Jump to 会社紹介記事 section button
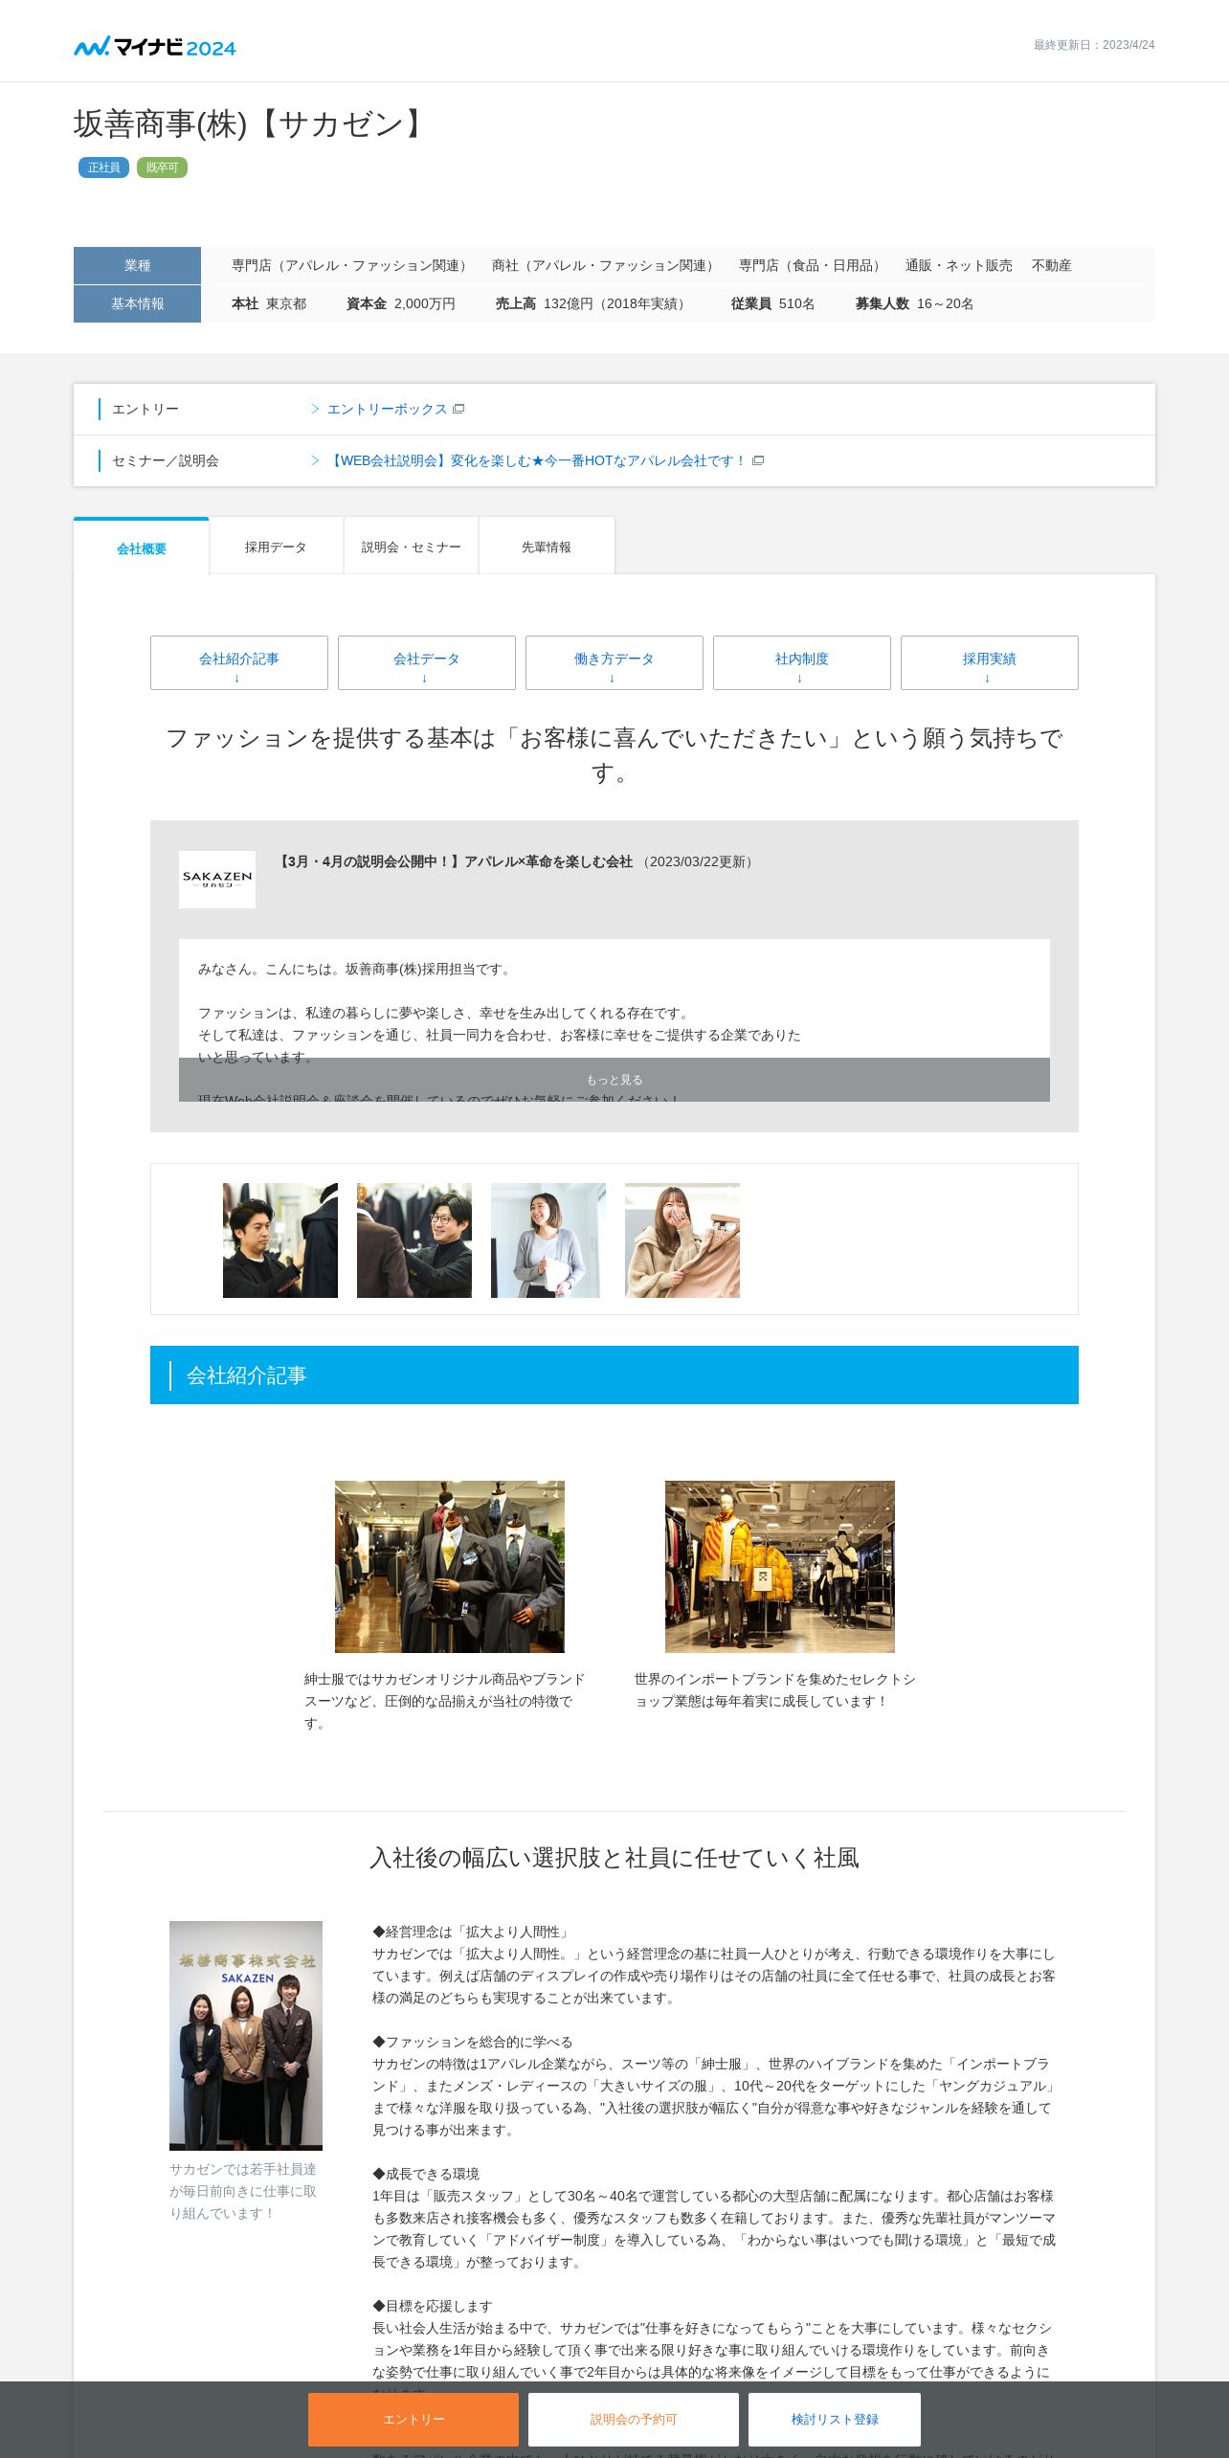Viewport: 1229px width, 2458px height. click(239, 662)
